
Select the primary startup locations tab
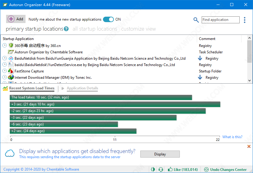click(x=34, y=29)
